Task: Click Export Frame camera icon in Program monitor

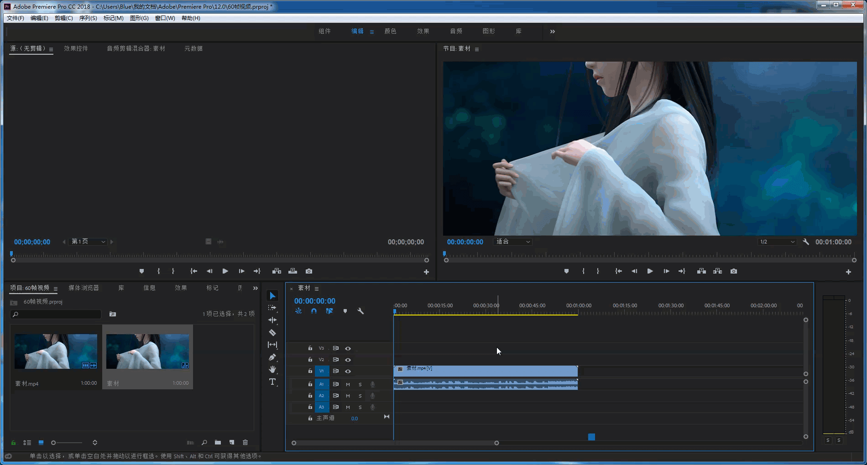Action: pyautogui.click(x=733, y=271)
